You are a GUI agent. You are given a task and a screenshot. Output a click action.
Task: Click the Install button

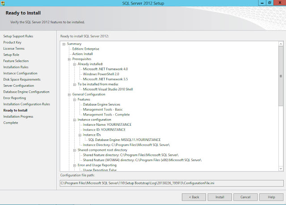220,197
